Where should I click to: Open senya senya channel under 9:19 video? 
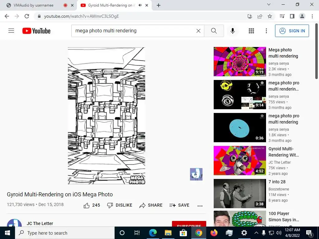(279, 63)
